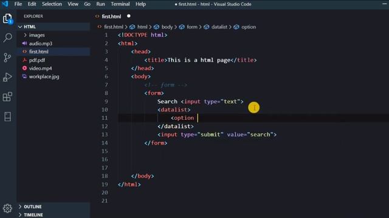Click the closing body tag on line 18
The width and height of the screenshot is (389, 218).
click(142, 176)
